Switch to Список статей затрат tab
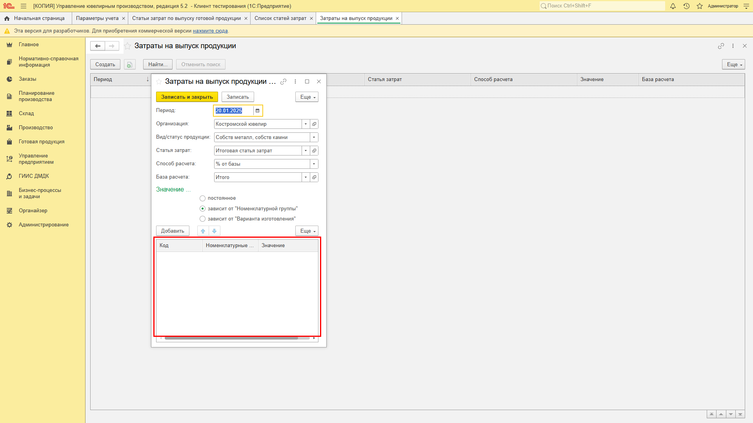Image resolution: width=753 pixels, height=423 pixels. coord(280,18)
